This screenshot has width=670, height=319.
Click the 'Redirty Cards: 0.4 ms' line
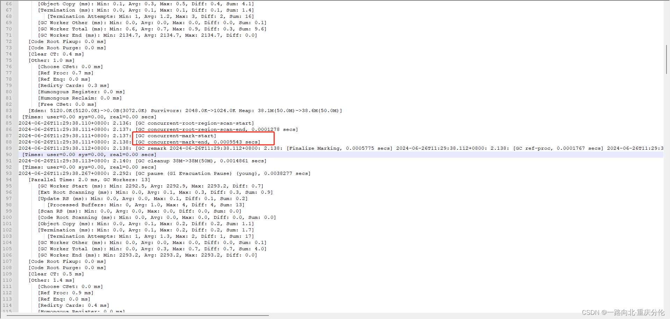click(x=74, y=305)
